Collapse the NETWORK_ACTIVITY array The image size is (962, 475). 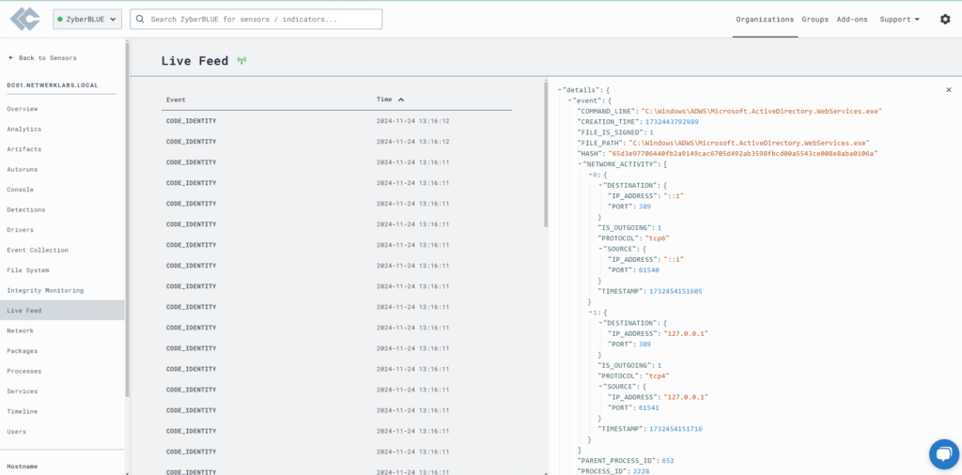(x=580, y=163)
